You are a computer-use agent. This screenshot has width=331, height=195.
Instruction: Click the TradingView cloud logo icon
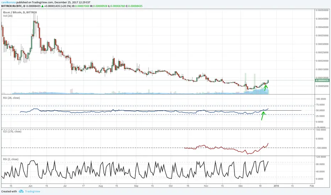21,191
